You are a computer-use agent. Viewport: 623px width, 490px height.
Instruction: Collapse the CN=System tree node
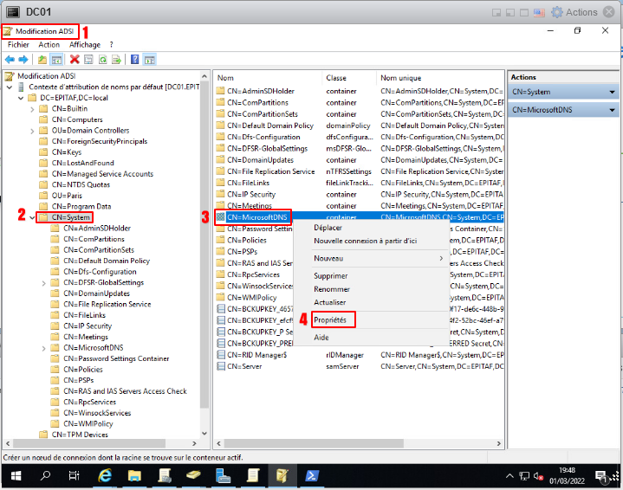(x=33, y=217)
